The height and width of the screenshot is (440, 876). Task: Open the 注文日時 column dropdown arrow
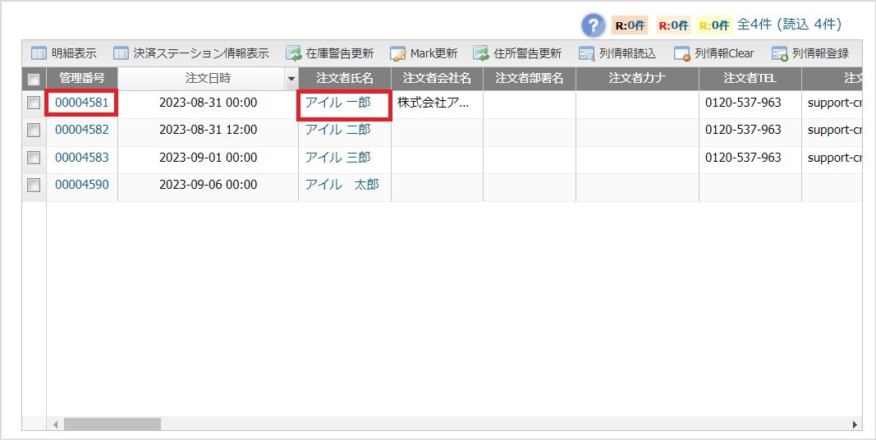(291, 80)
